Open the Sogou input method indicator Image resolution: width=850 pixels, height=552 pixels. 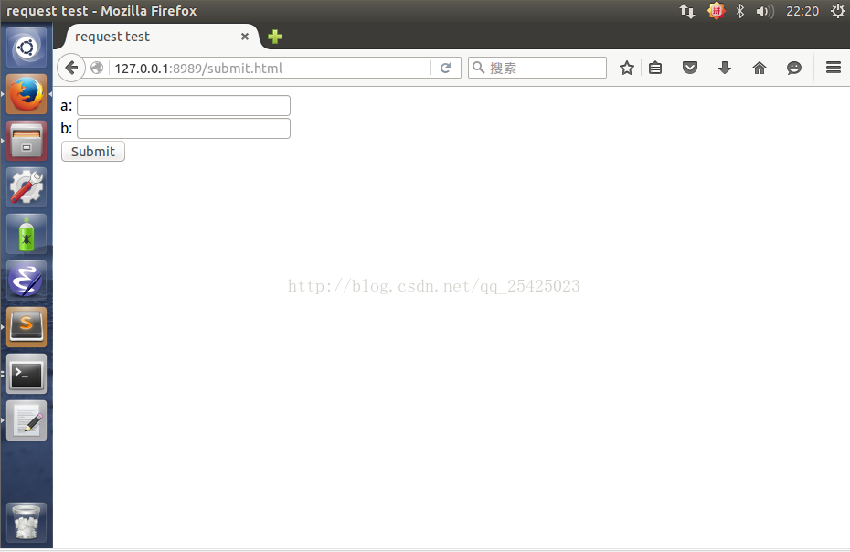717,11
